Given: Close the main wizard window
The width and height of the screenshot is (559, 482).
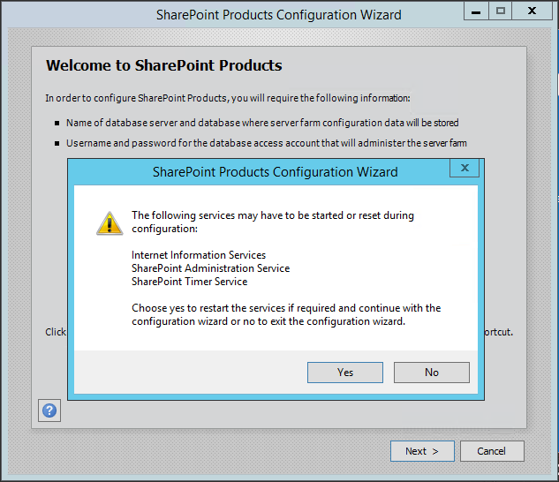Looking at the screenshot, I should point(532,11).
